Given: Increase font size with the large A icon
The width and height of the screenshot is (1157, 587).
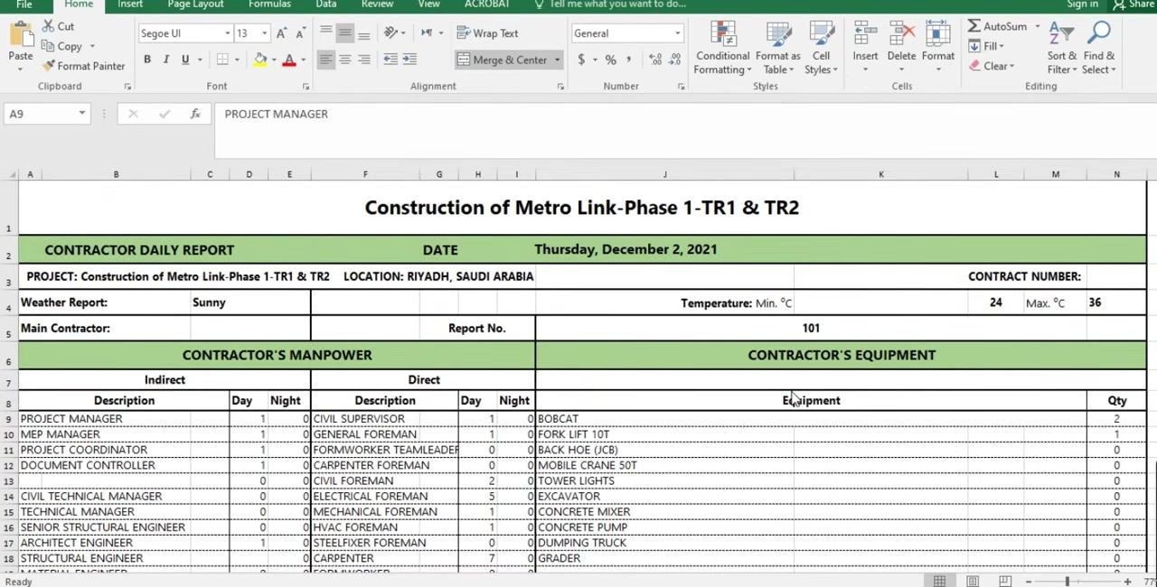Looking at the screenshot, I should coord(282,33).
